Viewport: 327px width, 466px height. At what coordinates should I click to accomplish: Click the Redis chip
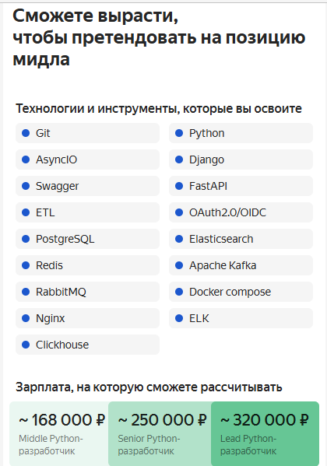point(87,265)
